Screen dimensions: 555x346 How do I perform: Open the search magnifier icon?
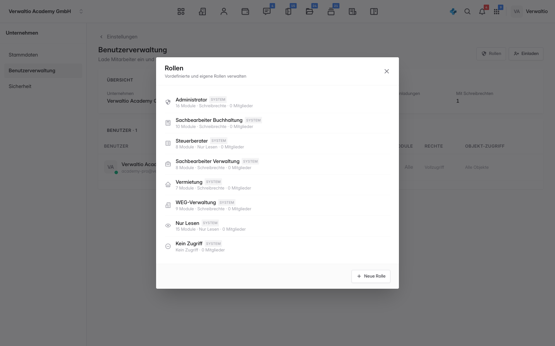[x=468, y=12]
